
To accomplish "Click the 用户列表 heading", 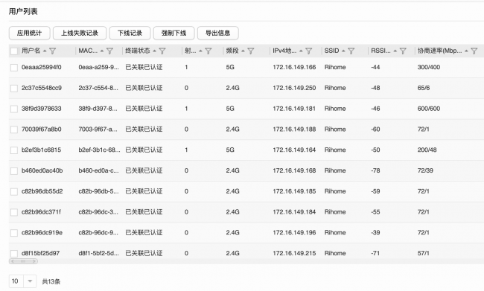I will tap(23, 12).
